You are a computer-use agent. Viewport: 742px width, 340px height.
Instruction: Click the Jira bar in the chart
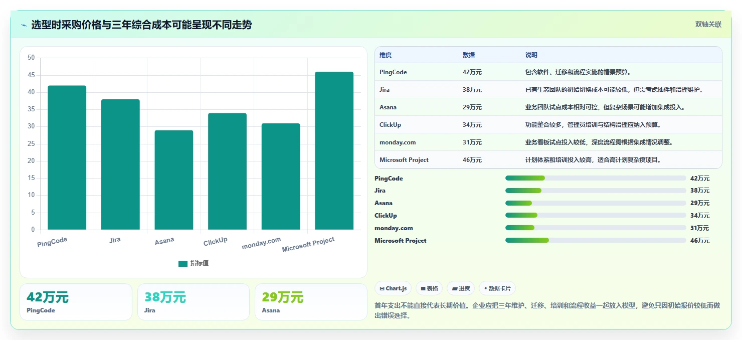click(120, 164)
